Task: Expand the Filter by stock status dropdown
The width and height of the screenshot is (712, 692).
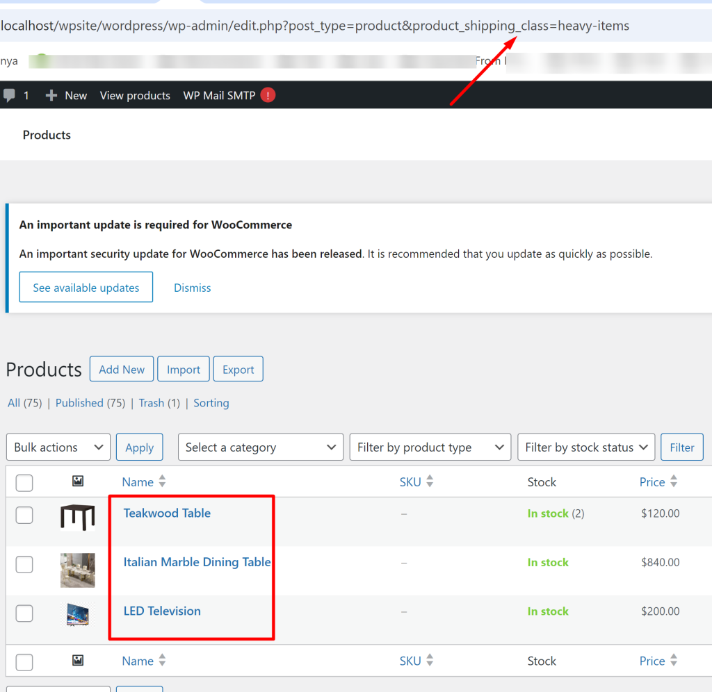Action: tap(585, 447)
